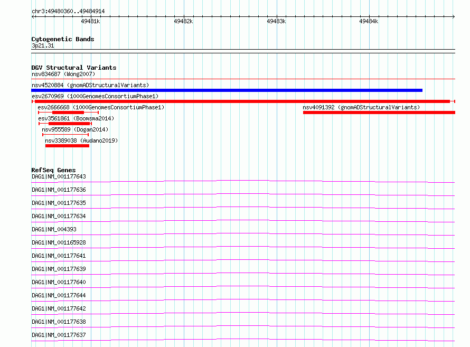The height and width of the screenshot is (347, 470).
Task: Click the esv2670969 (1000GenomesConsortiumPhase1) label
Action: [95, 96]
